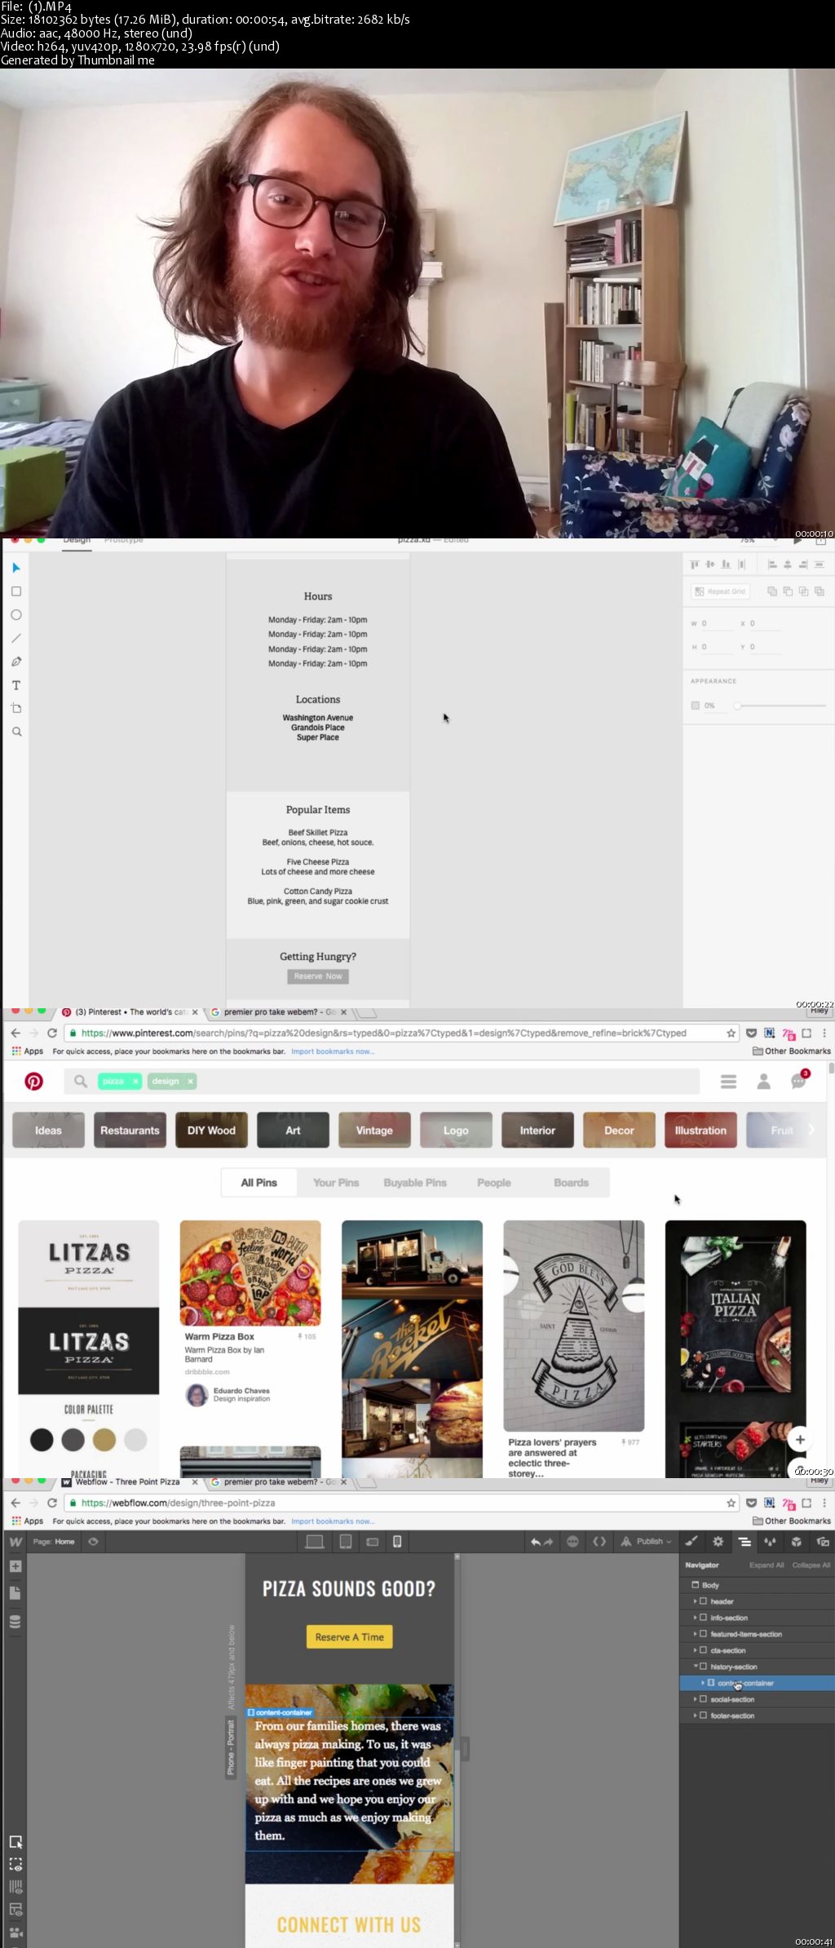Open the Warm Pizza Box pin image

[x=250, y=1273]
